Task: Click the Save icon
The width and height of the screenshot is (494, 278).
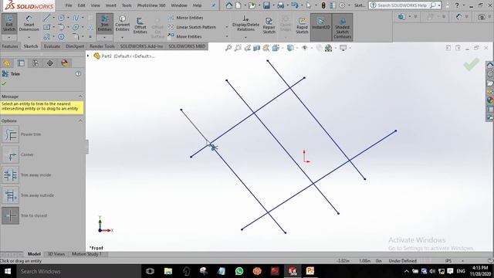Action: pyautogui.click(x=266, y=5)
